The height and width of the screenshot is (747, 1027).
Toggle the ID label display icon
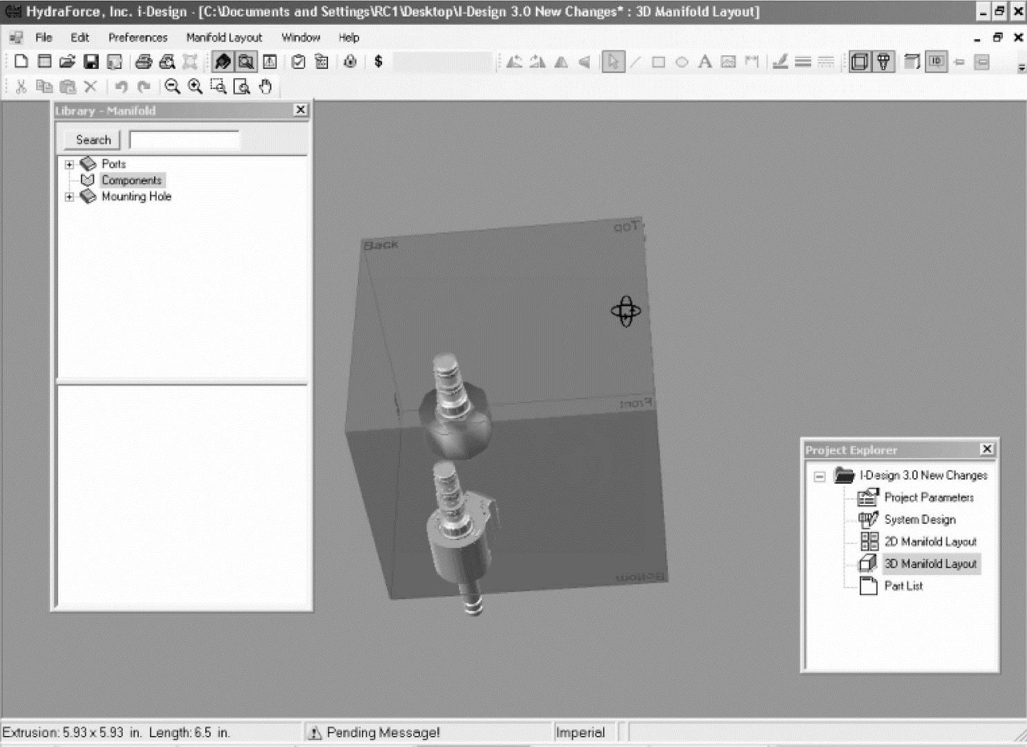[x=936, y=62]
